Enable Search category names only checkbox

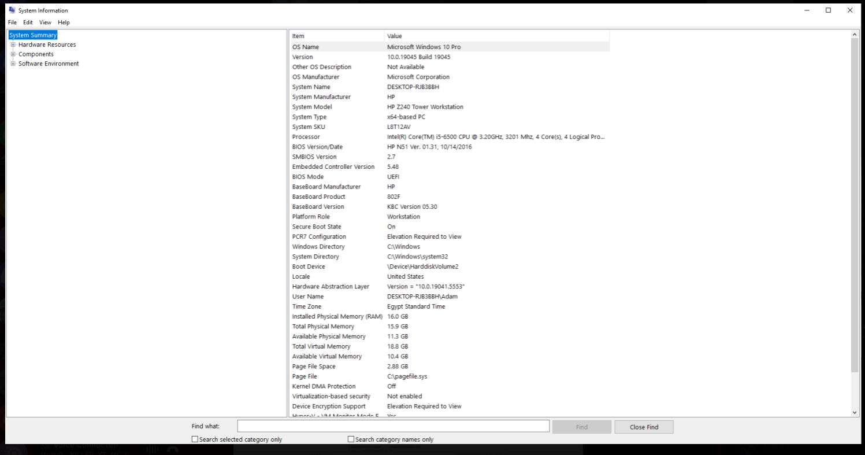[x=351, y=439]
